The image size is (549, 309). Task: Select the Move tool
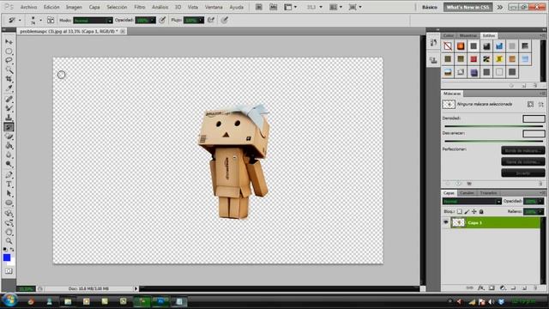pyautogui.click(x=9, y=42)
